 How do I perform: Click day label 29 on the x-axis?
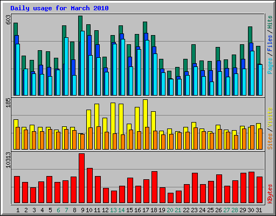coord(243,210)
